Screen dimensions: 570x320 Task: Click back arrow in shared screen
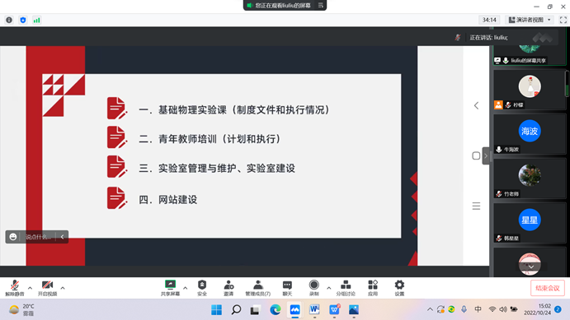click(x=476, y=105)
